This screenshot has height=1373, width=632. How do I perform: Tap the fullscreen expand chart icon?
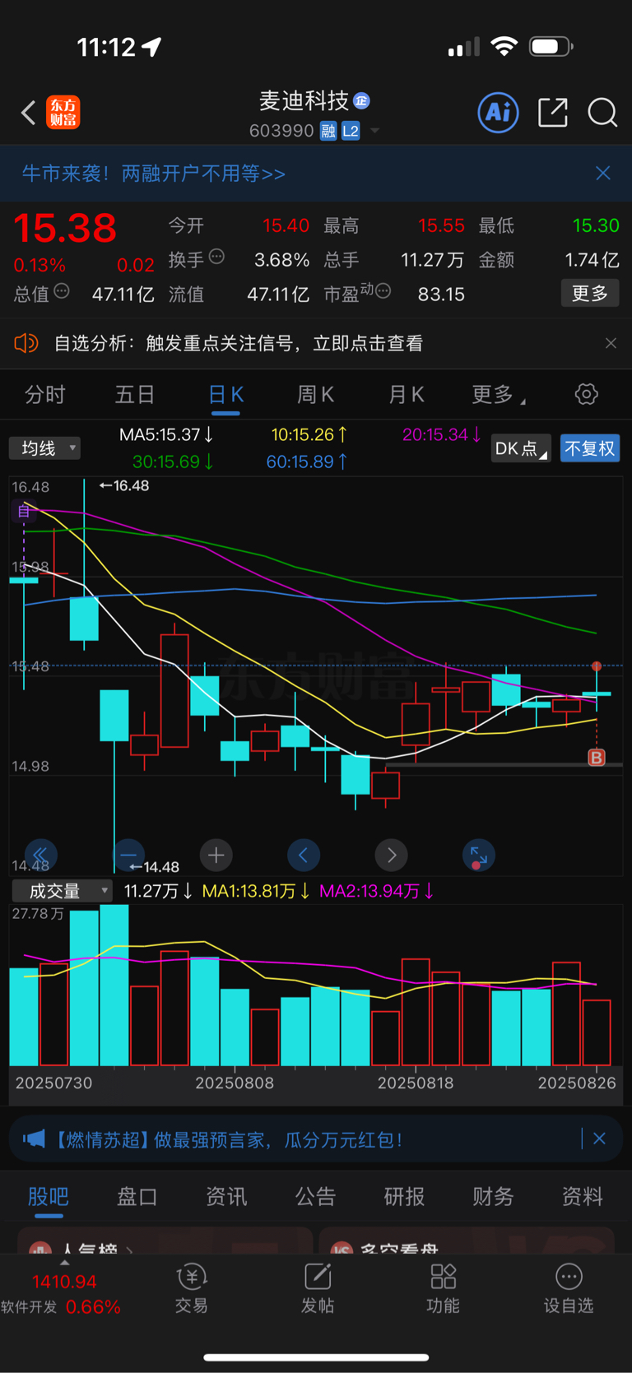(479, 856)
